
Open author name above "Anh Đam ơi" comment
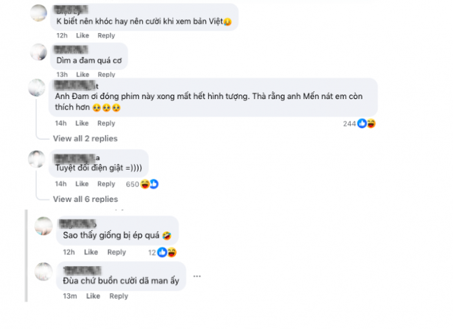(x=76, y=85)
